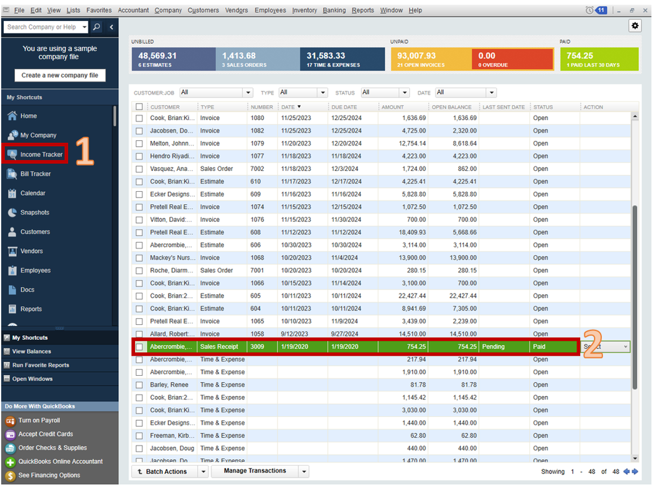Image resolution: width=652 pixels, height=488 pixels.
Task: Open the Help menu
Action: pyautogui.click(x=415, y=10)
